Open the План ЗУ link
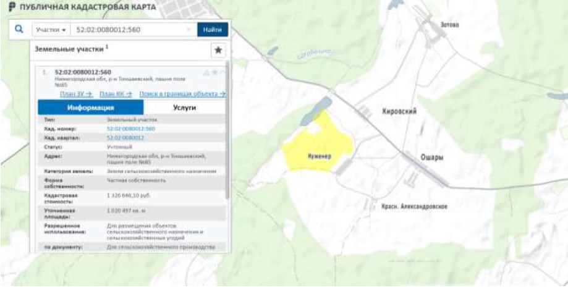Image resolution: width=568 pixels, height=288 pixels. (75, 94)
